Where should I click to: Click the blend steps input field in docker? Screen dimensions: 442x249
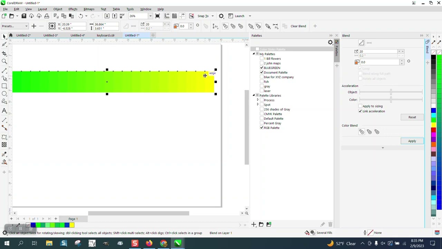pyautogui.click(x=378, y=51)
